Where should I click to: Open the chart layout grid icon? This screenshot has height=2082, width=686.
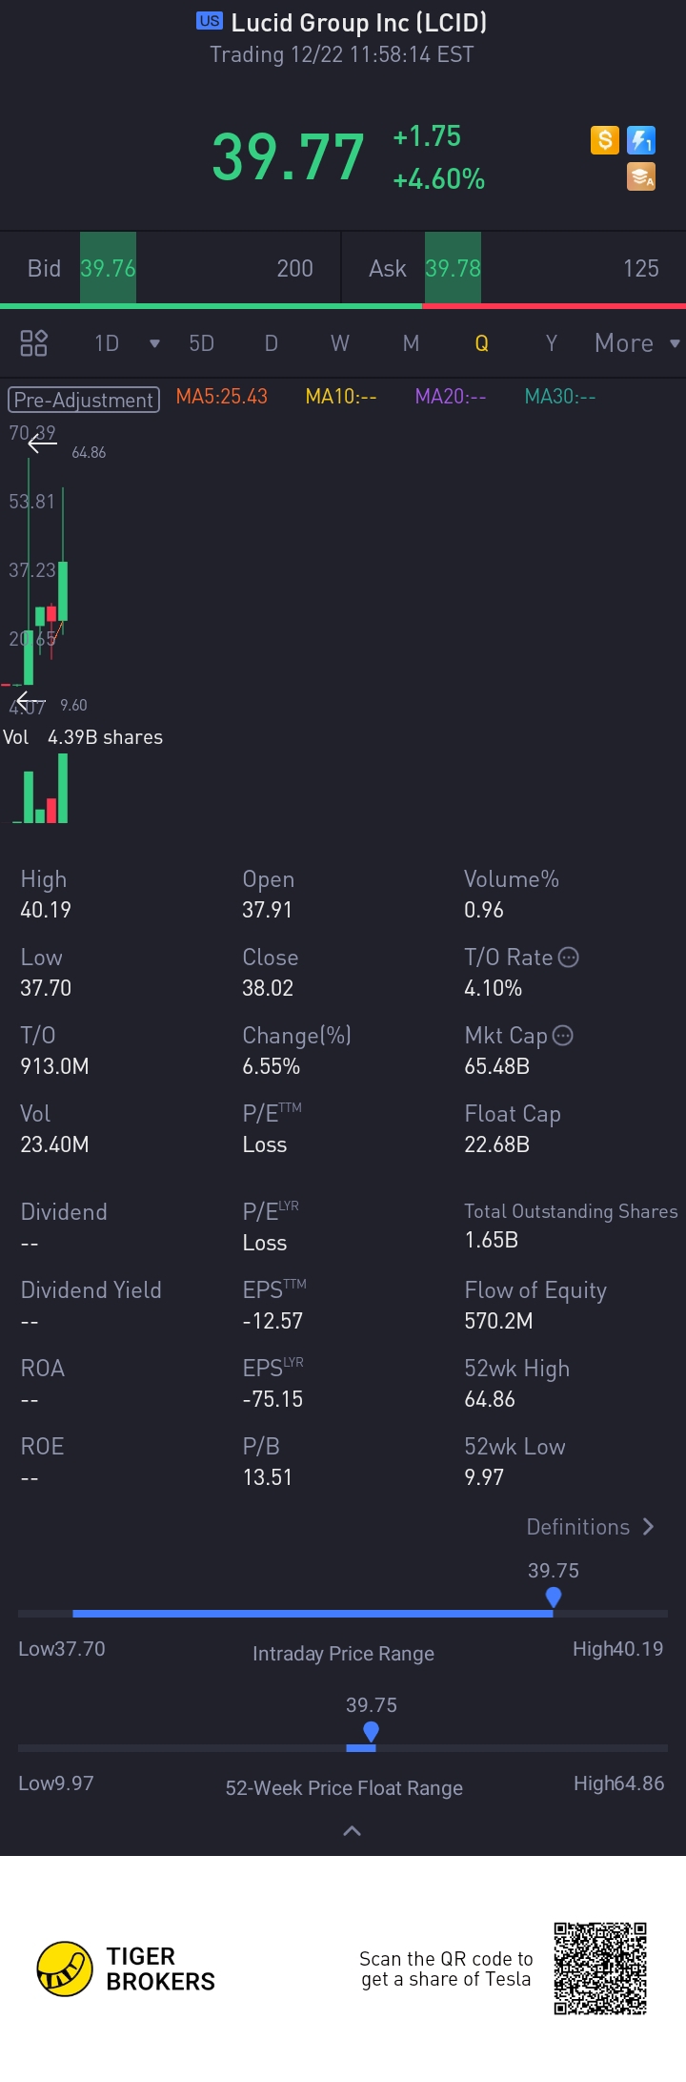34,342
